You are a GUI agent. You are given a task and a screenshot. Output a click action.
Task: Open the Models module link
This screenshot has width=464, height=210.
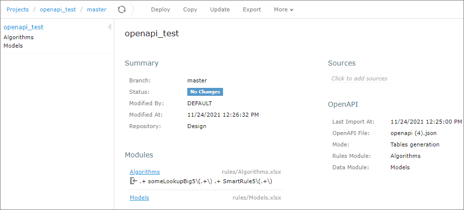pos(139,198)
